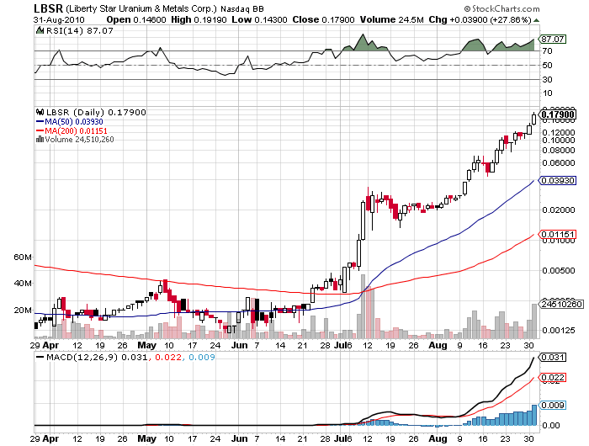The image size is (589, 446).
Task: Click the Close 0.17900 value
Action: pyautogui.click(x=323, y=19)
